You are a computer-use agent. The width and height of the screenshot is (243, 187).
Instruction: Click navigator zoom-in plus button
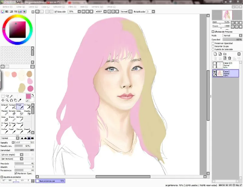point(237,23)
